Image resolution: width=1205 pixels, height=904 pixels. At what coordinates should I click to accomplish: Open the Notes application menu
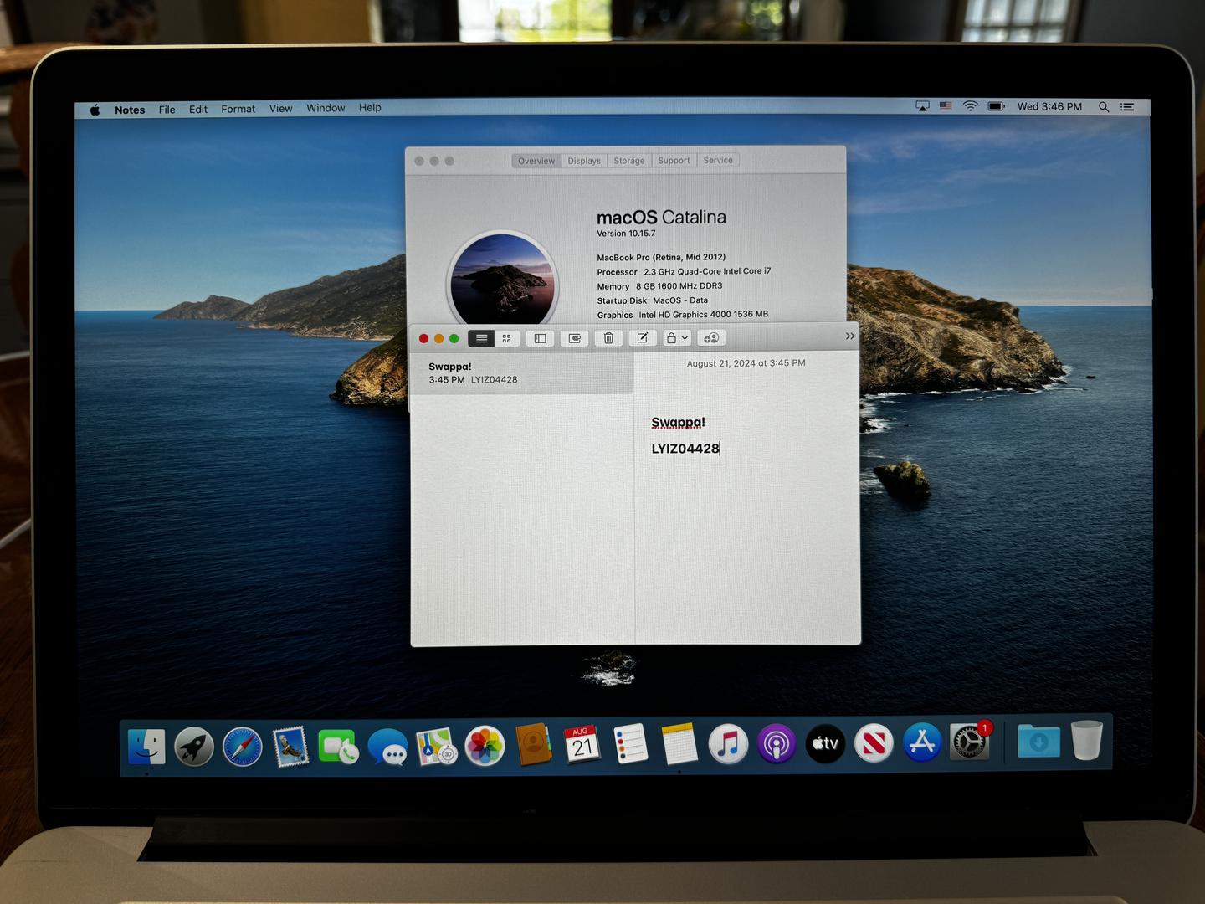click(130, 110)
